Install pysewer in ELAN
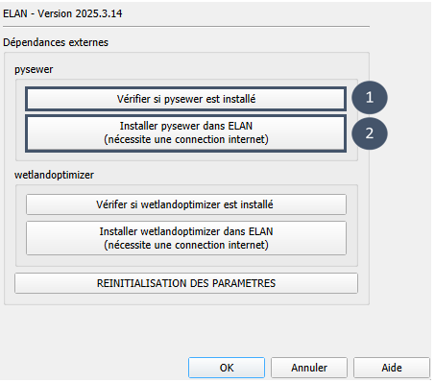 [x=185, y=133]
